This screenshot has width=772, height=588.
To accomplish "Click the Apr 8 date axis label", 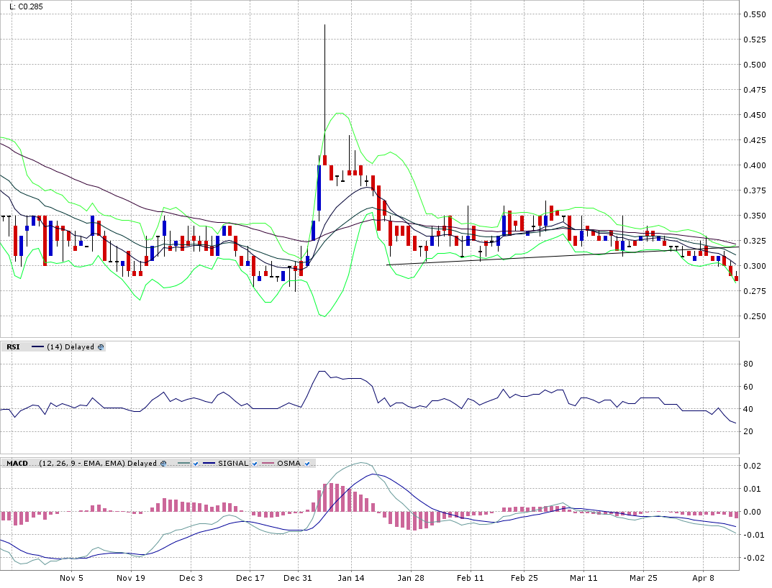I will pyautogui.click(x=704, y=577).
